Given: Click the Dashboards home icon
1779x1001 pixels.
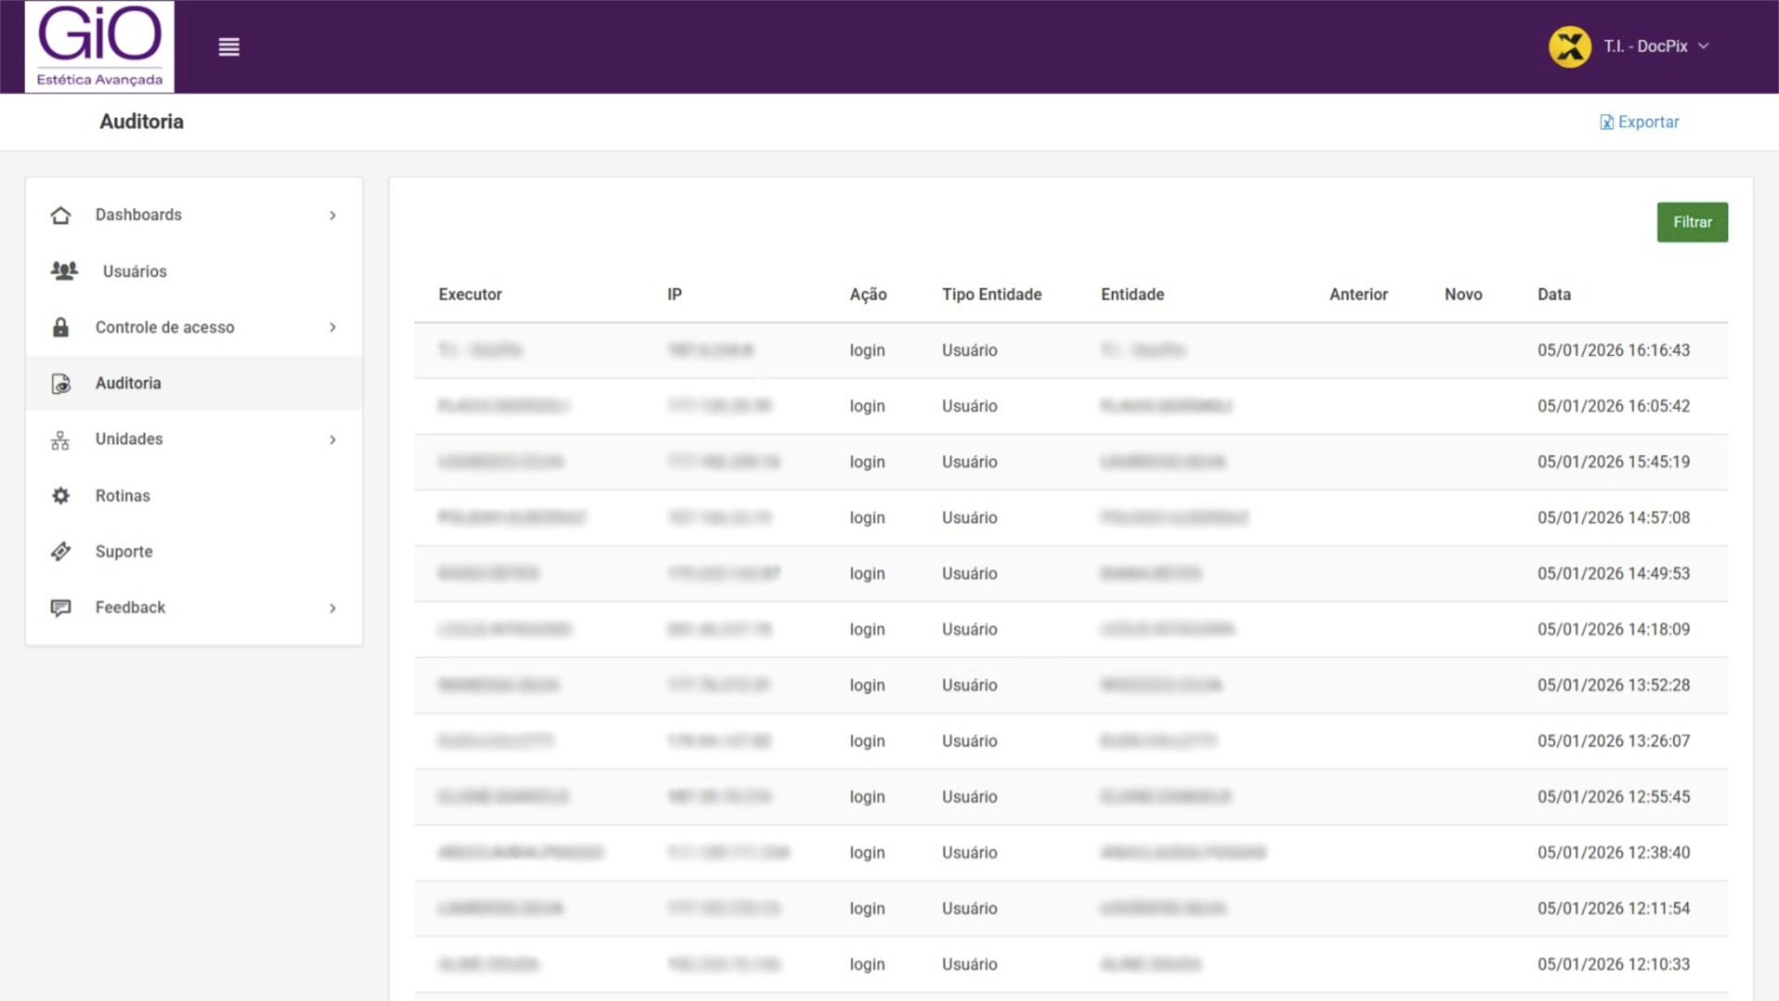Looking at the screenshot, I should [x=61, y=215].
